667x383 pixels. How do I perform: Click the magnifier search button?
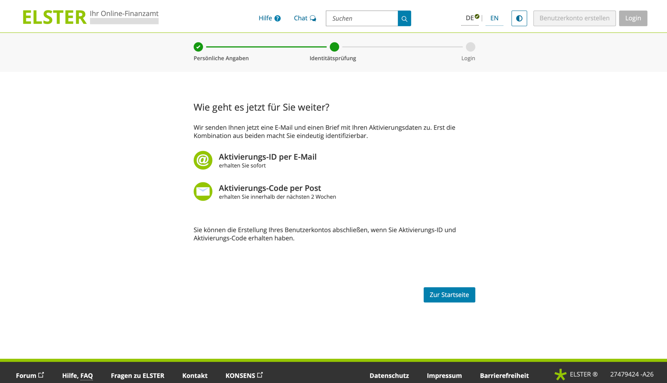(404, 18)
